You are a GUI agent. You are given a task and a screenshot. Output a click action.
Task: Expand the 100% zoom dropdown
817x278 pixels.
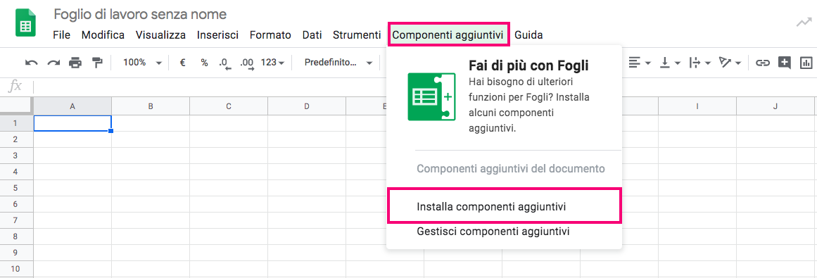tap(142, 63)
